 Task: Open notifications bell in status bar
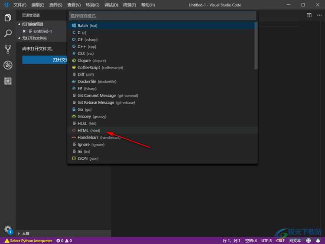click(x=318, y=241)
